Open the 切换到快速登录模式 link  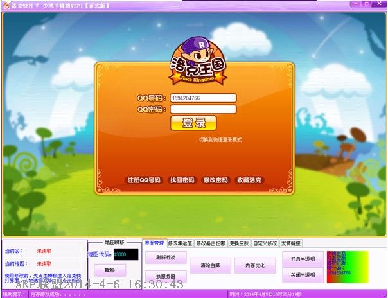point(220,140)
